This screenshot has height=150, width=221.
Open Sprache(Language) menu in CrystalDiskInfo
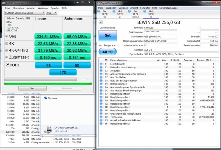click(x=169, y=8)
